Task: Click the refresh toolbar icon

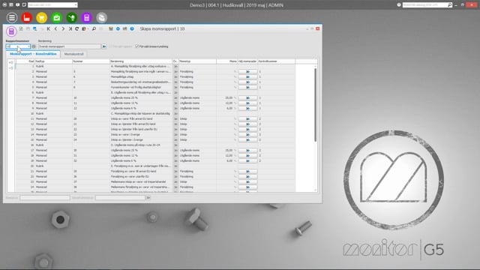Action: 76,28
